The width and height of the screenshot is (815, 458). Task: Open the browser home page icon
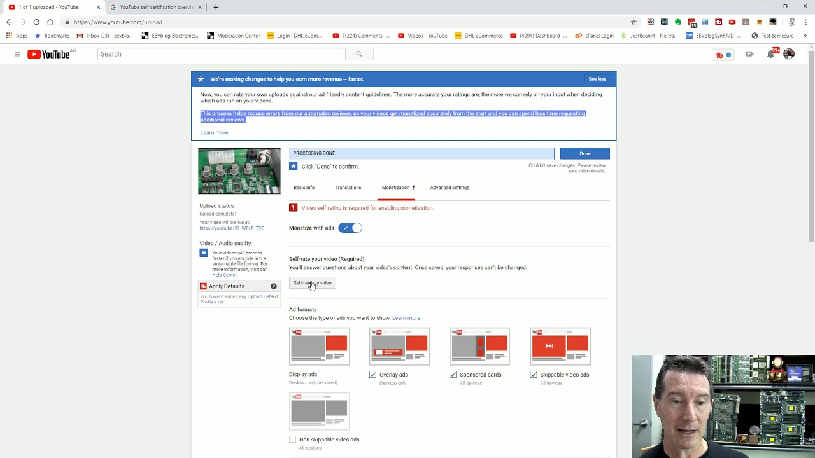pos(50,22)
